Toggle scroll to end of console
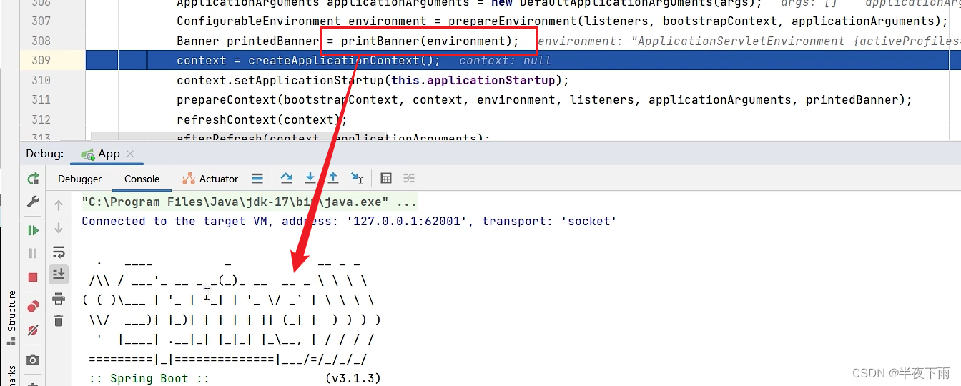 (59, 274)
